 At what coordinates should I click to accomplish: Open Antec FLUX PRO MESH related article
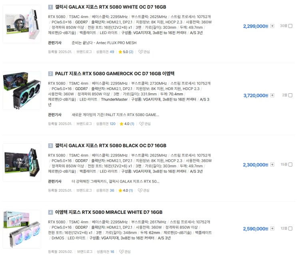pos(104,43)
